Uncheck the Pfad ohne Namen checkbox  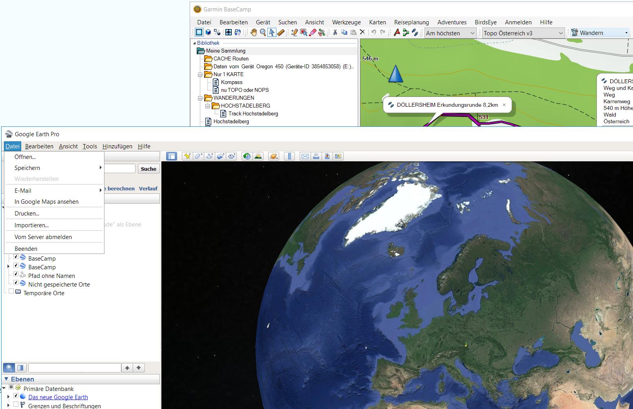pyautogui.click(x=16, y=274)
